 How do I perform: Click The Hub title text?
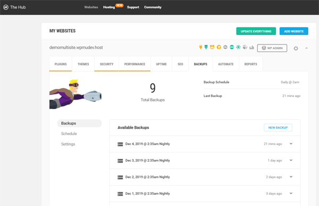tap(18, 7)
